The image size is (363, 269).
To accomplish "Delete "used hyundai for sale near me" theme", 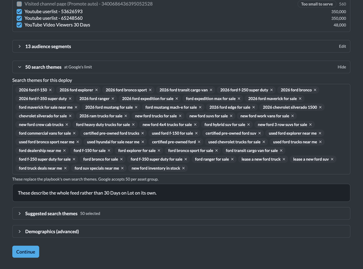I will 143,142.
